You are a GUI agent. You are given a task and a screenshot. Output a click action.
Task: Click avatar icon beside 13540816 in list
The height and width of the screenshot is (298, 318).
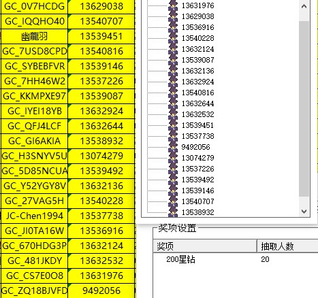[x=173, y=93]
